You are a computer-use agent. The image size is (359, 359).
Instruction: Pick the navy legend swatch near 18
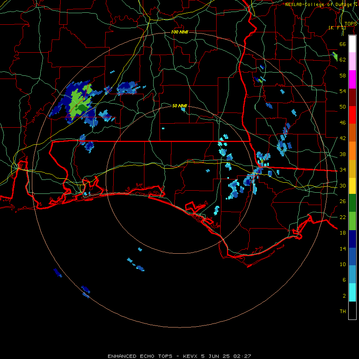tap(352, 239)
